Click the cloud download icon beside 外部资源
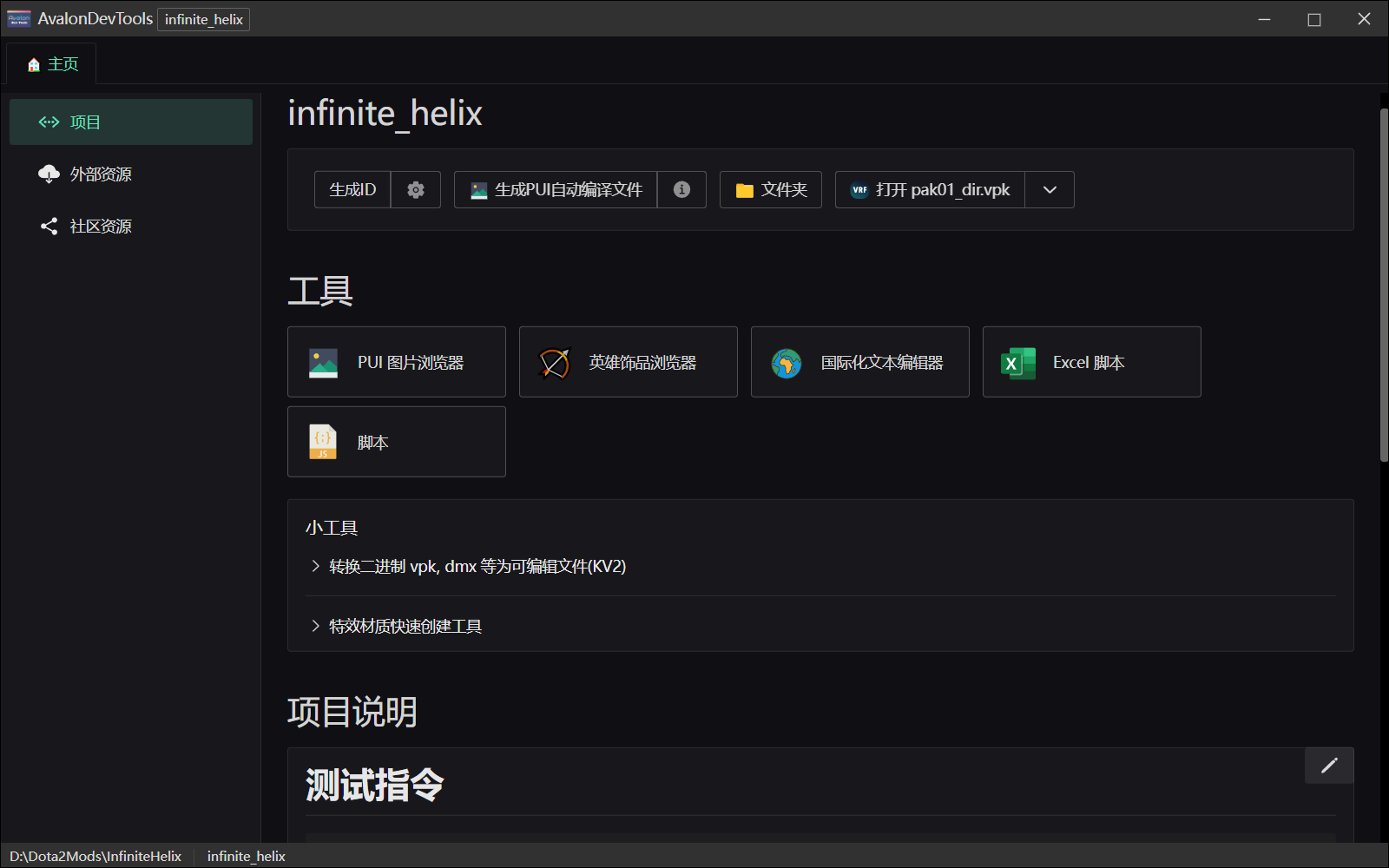The width and height of the screenshot is (1389, 868). point(49,174)
